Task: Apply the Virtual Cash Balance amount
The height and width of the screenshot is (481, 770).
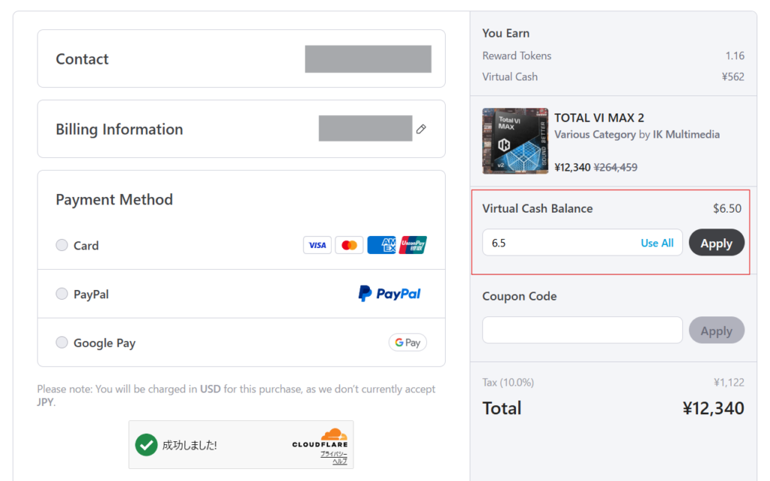Action: tap(717, 243)
